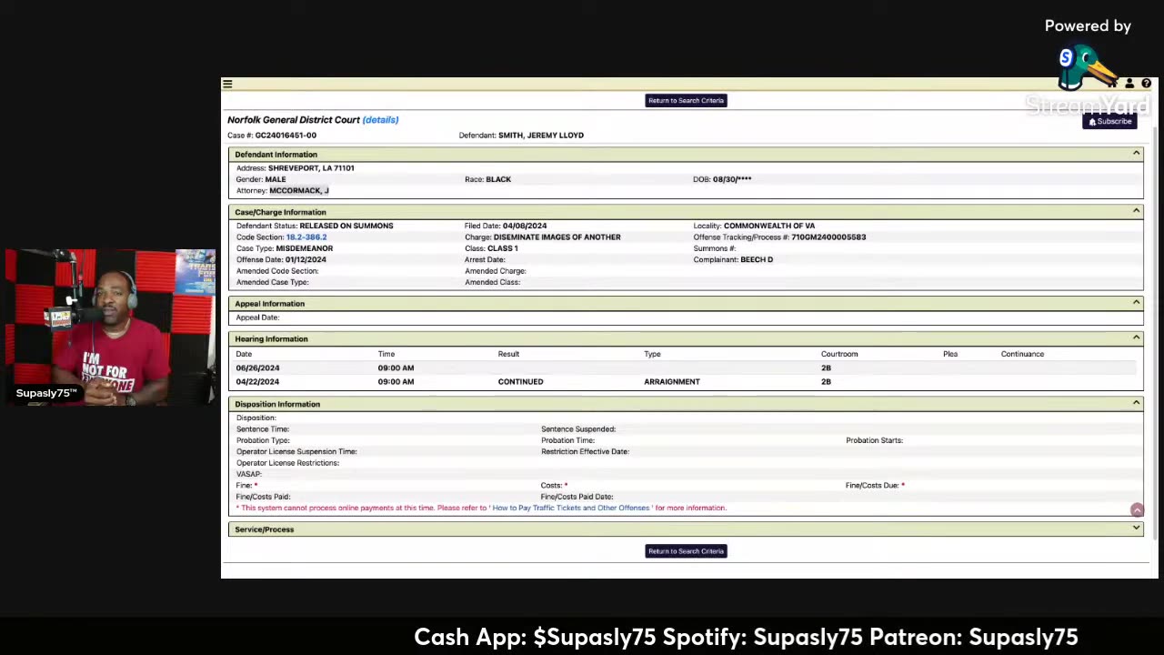Open code section 18.2-386.2 link
The width and height of the screenshot is (1164, 655).
[x=306, y=237]
